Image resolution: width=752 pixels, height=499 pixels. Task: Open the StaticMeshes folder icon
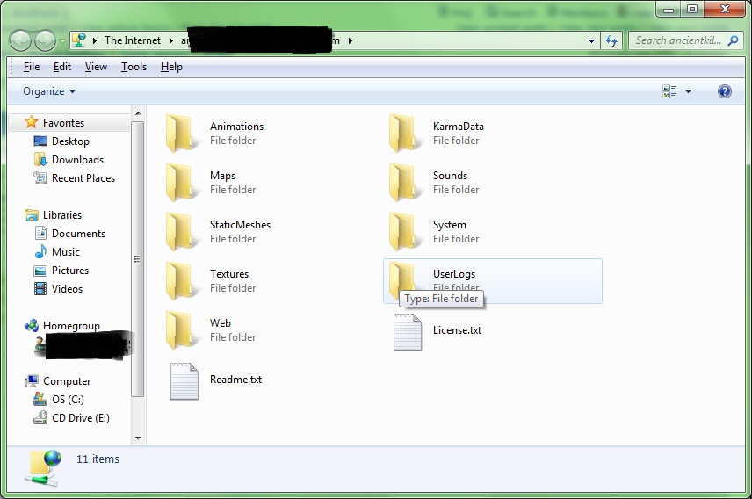(x=183, y=232)
